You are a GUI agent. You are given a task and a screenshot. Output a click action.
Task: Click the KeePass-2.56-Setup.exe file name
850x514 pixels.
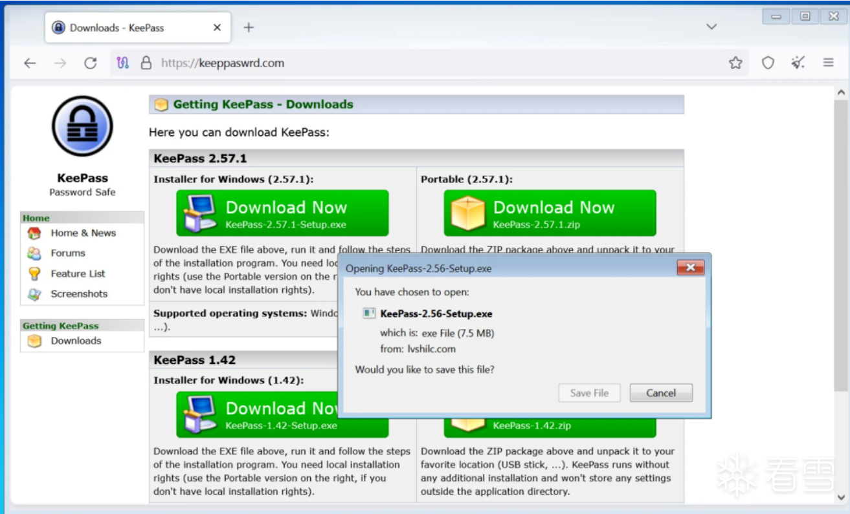pos(436,314)
